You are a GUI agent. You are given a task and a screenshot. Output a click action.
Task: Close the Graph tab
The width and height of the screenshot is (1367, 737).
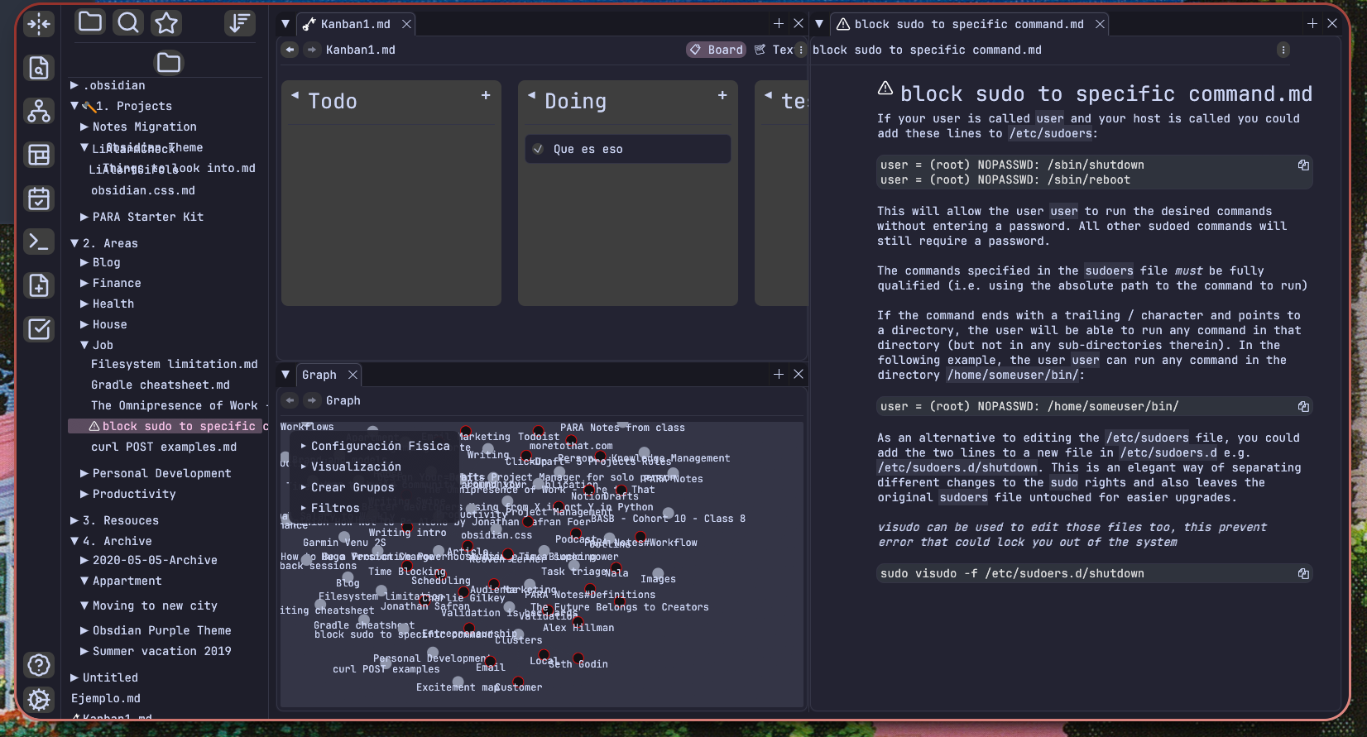[x=353, y=375]
